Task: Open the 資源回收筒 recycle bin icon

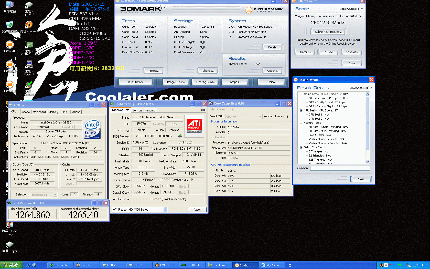Action: (9, 27)
